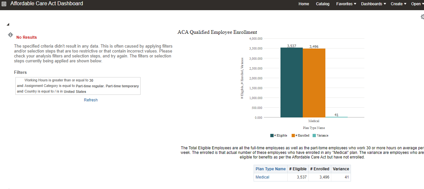Click the dashboard grid icon beside the title
The height and width of the screenshot is (189, 424).
(x=4, y=4)
